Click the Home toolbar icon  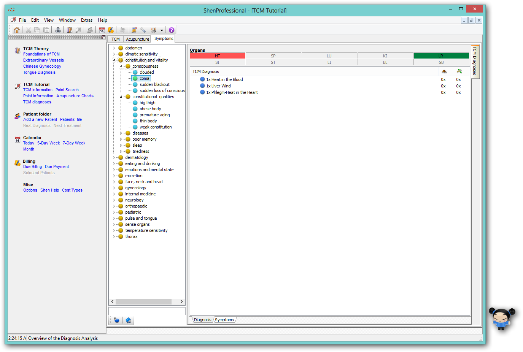click(x=16, y=30)
